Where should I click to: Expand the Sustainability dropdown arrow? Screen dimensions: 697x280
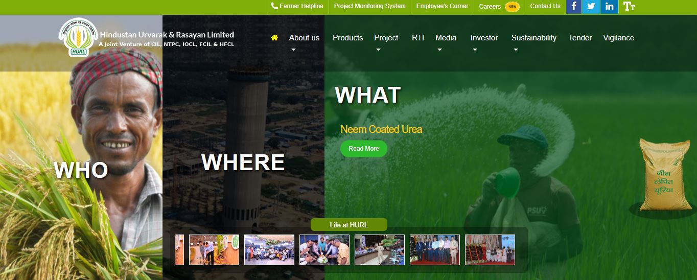point(516,50)
